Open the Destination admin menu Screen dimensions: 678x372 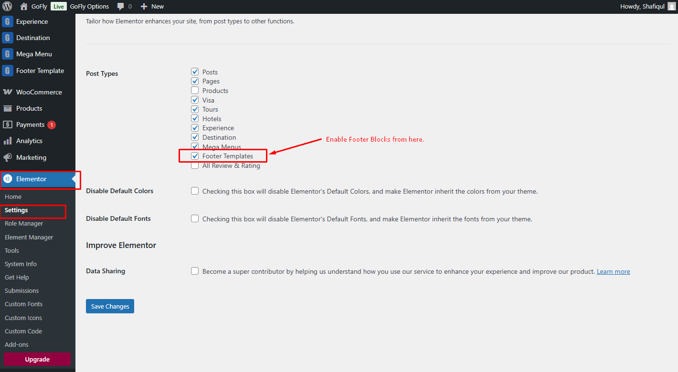click(x=38, y=38)
